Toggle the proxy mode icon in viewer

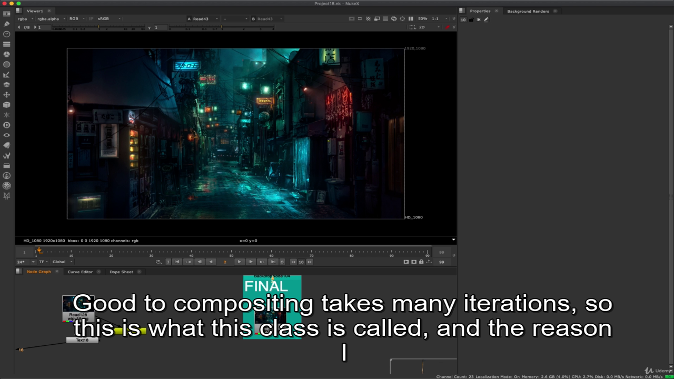coord(377,18)
